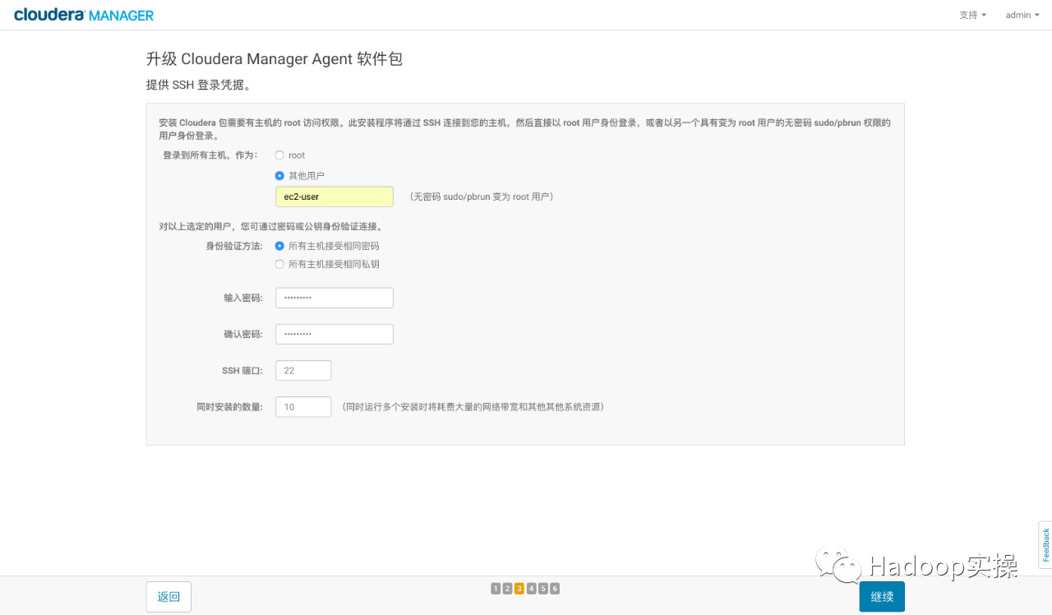Image resolution: width=1052 pixels, height=615 pixels.
Task: Click the 无密码 sudo/pbrun hint text
Action: click(x=482, y=197)
